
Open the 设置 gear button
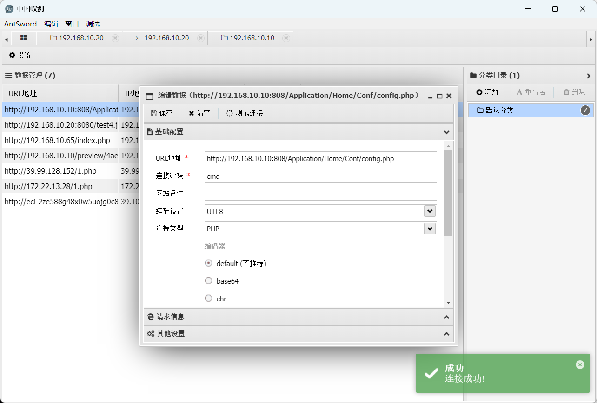coord(20,55)
